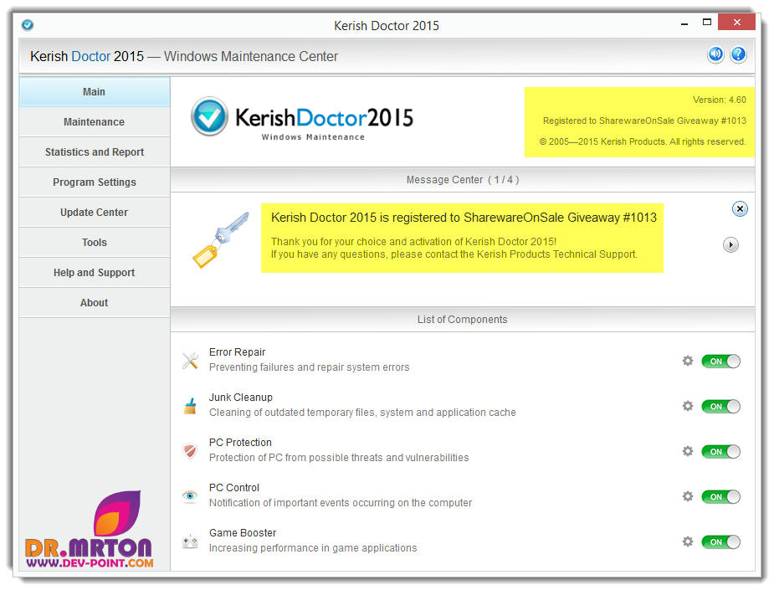
Task: Click the registration message headline
Action: pyautogui.click(x=464, y=218)
